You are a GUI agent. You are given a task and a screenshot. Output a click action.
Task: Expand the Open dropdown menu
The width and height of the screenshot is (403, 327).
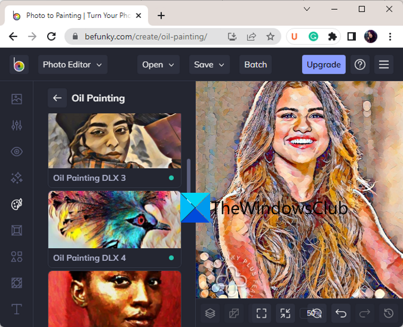(x=158, y=64)
